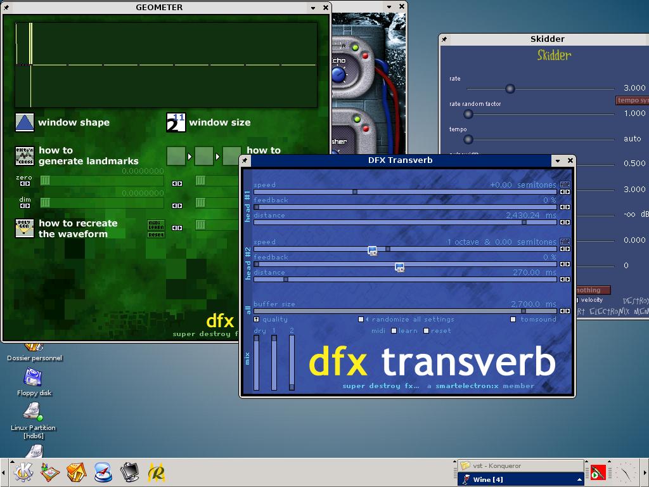Open the Geometer window menu arrow
The height and width of the screenshot is (487, 649).
coord(313,8)
